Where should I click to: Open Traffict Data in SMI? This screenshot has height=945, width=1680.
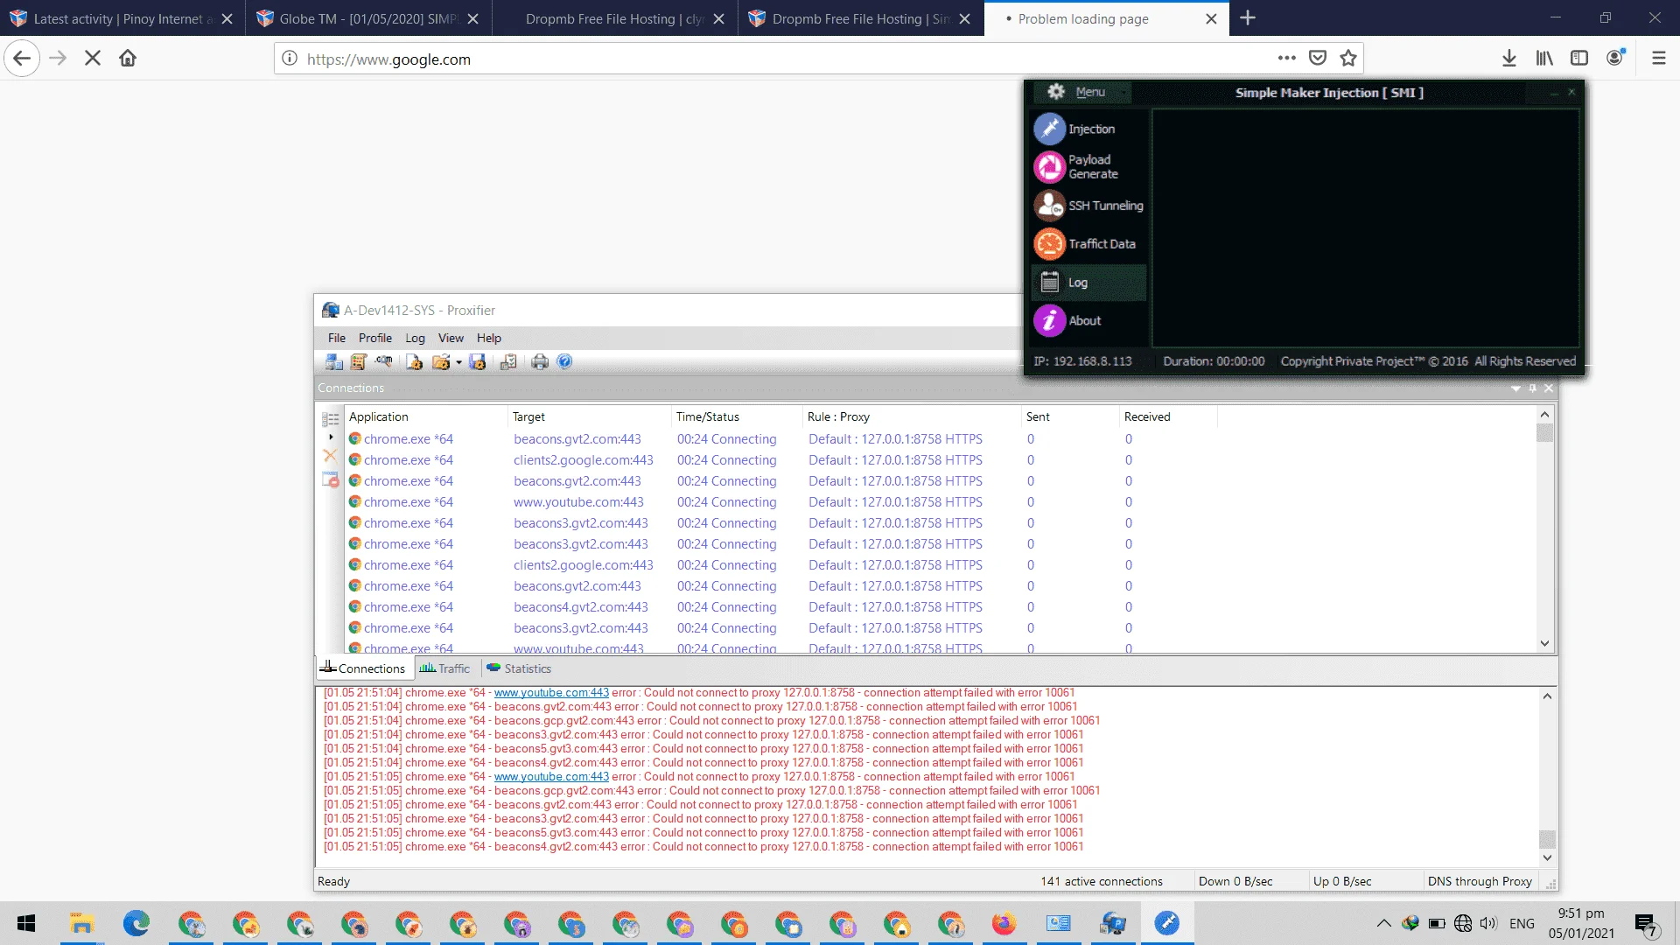click(x=1089, y=244)
